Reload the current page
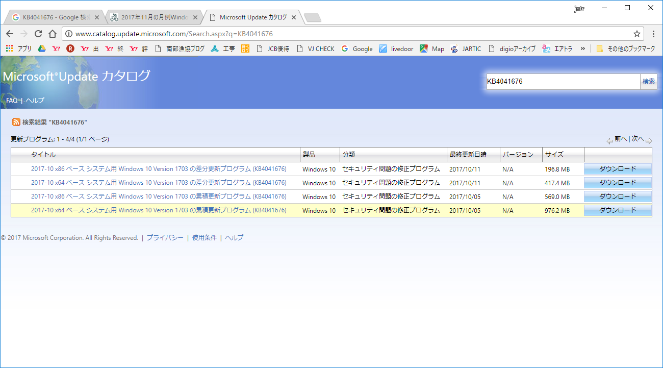This screenshot has height=368, width=663. (x=38, y=34)
